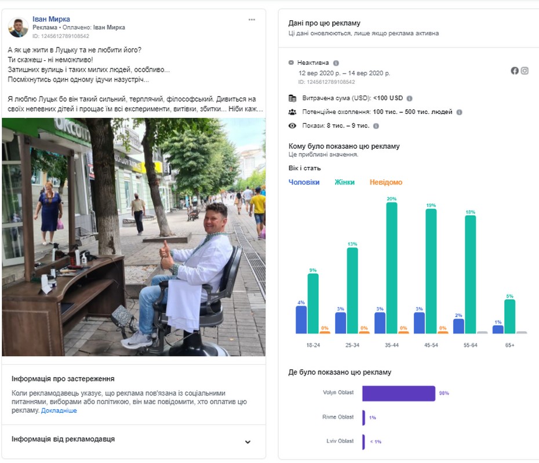The height and width of the screenshot is (463, 539).
Task: Open Іван Мирка page name link
Action: point(51,19)
